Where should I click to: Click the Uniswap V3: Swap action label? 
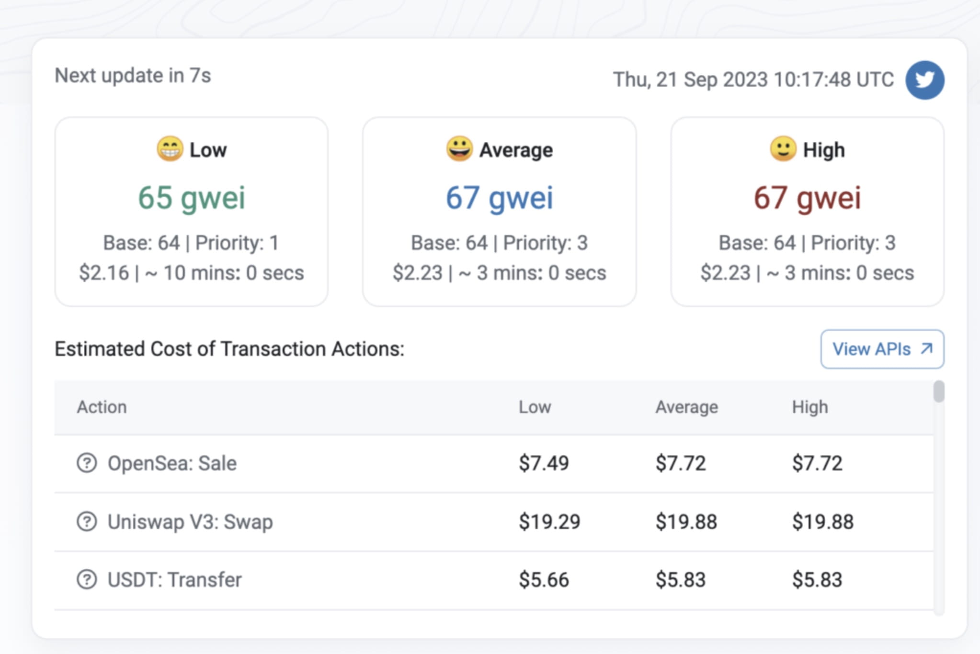189,521
